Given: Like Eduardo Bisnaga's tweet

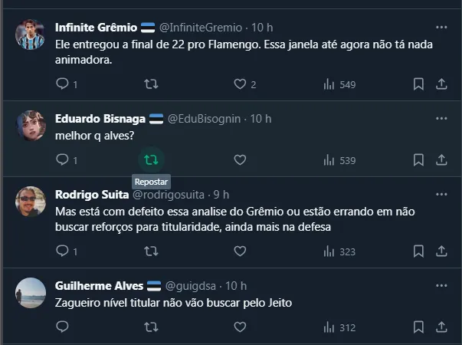Looking at the screenshot, I should point(240,159).
